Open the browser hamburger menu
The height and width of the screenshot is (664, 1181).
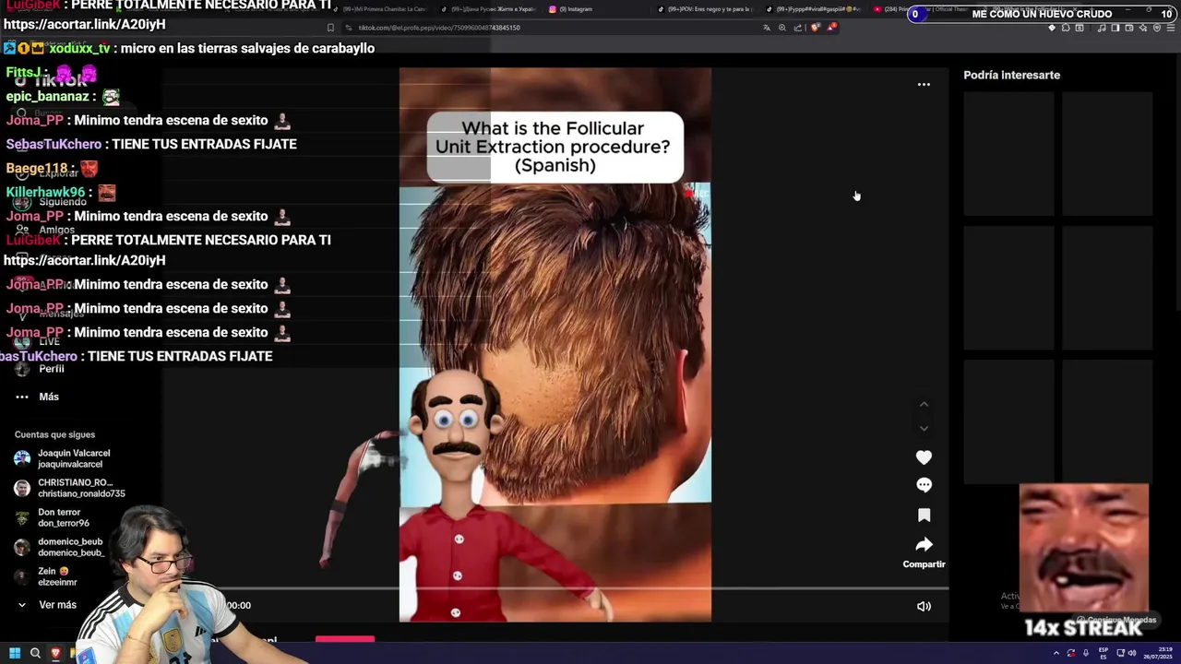point(1171,28)
